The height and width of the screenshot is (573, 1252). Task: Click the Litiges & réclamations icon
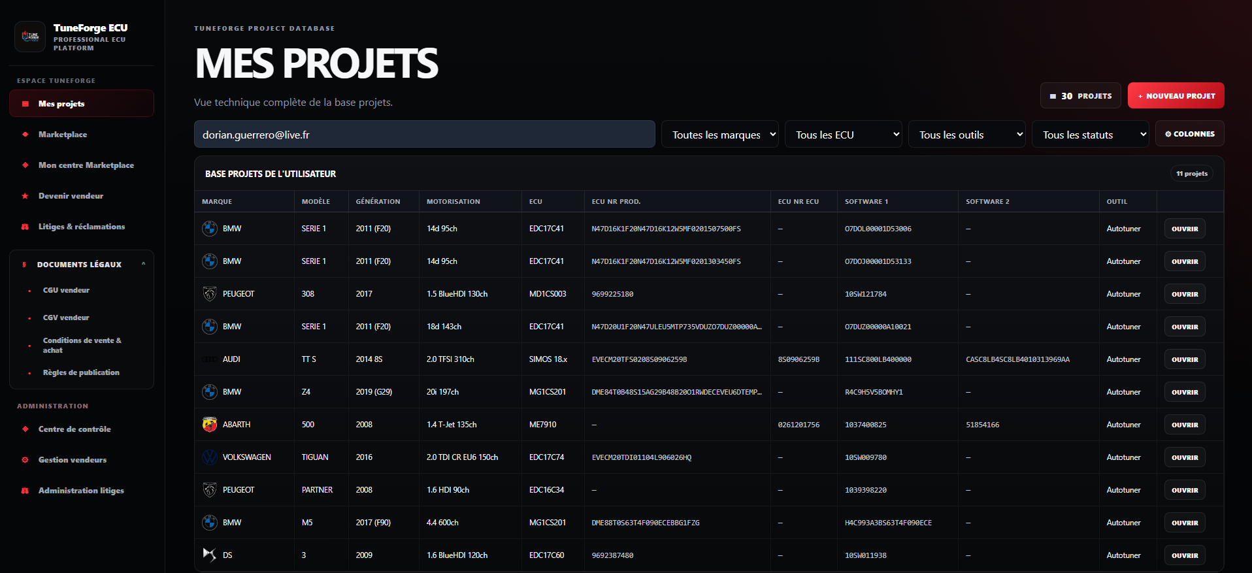25,227
